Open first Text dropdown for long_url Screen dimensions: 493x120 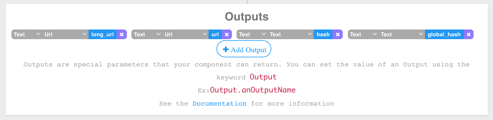(28, 34)
